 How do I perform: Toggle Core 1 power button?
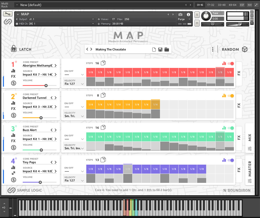(16, 62)
